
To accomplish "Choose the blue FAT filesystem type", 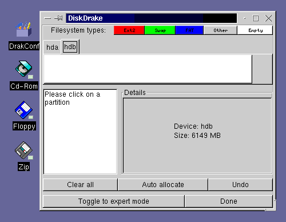I will point(189,30).
